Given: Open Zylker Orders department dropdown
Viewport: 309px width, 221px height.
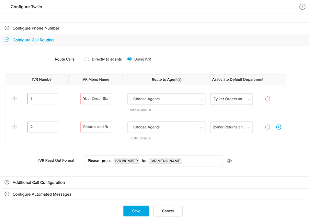Looking at the screenshot, I should pyautogui.click(x=231, y=99).
